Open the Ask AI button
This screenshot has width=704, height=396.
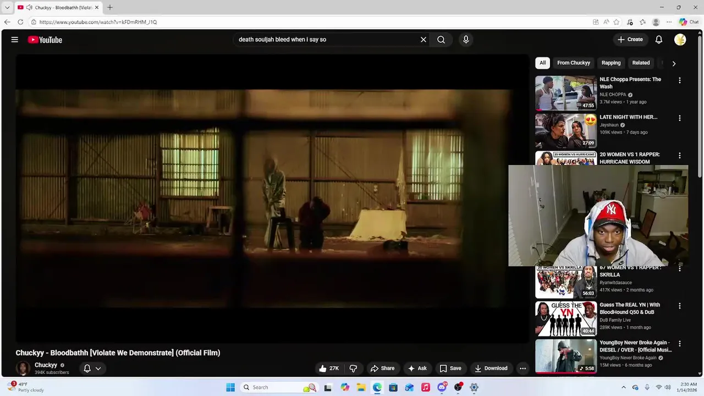click(417, 369)
